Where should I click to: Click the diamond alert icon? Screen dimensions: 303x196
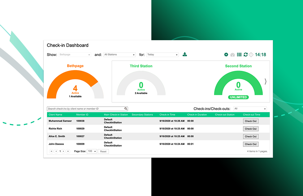(x=251, y=55)
